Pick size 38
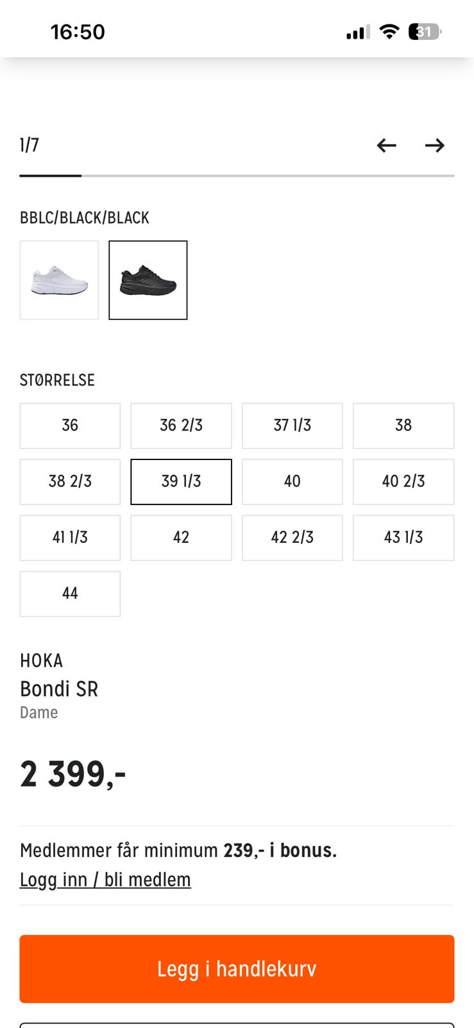This screenshot has width=474, height=1028. pos(403,425)
